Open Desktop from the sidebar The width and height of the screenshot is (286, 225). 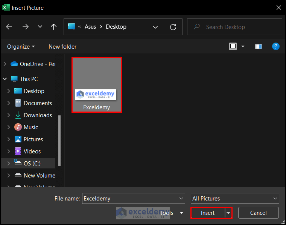click(29, 91)
